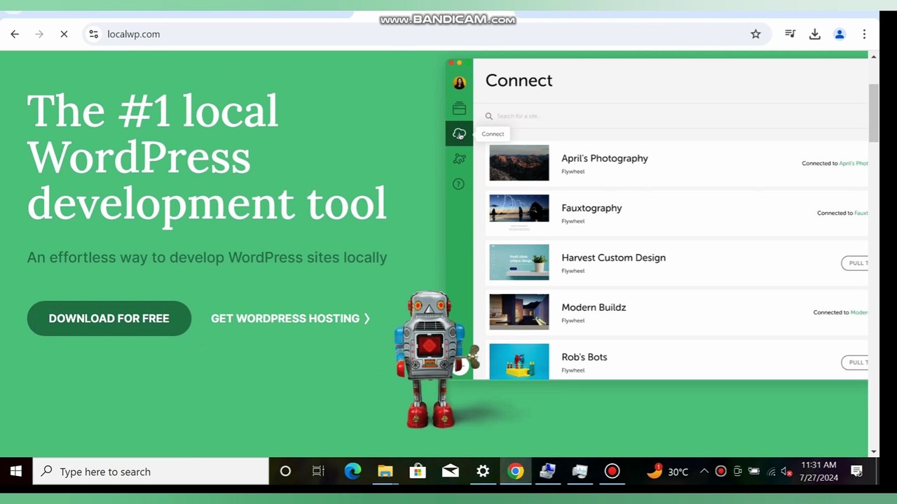Stop loading the localwp.com page
The height and width of the screenshot is (504, 897).
(x=64, y=34)
